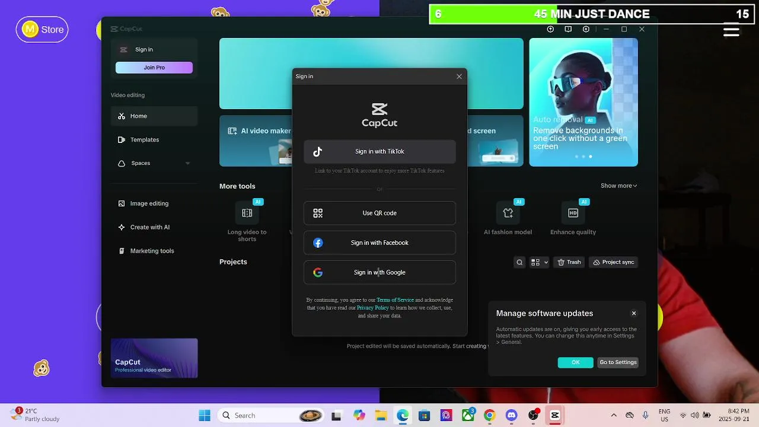Screen dimensions: 759x427
Task: Open the feedback message icon
Action: [568, 29]
